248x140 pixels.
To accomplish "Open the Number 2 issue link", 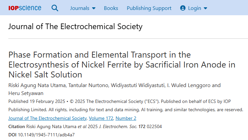I will pos(126,118).
